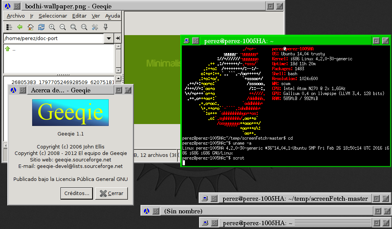Click the pin float window icon
The height and width of the screenshot is (229, 392).
coord(106,27)
